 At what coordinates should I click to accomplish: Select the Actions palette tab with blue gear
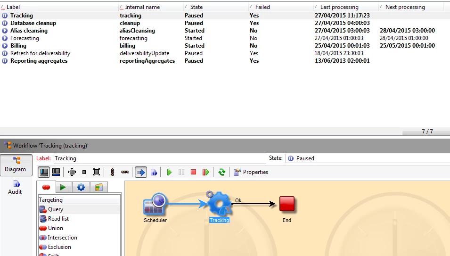click(81, 188)
